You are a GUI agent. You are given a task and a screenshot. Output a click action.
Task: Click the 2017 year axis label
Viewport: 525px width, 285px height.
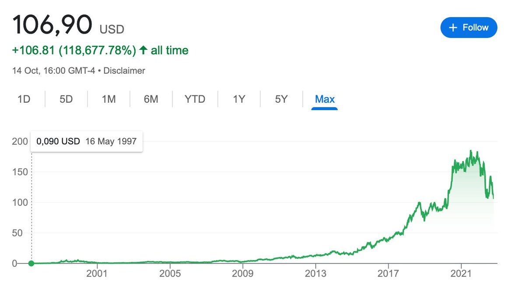click(x=388, y=274)
